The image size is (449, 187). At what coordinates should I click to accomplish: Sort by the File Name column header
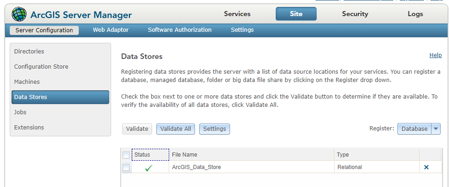(x=251, y=155)
